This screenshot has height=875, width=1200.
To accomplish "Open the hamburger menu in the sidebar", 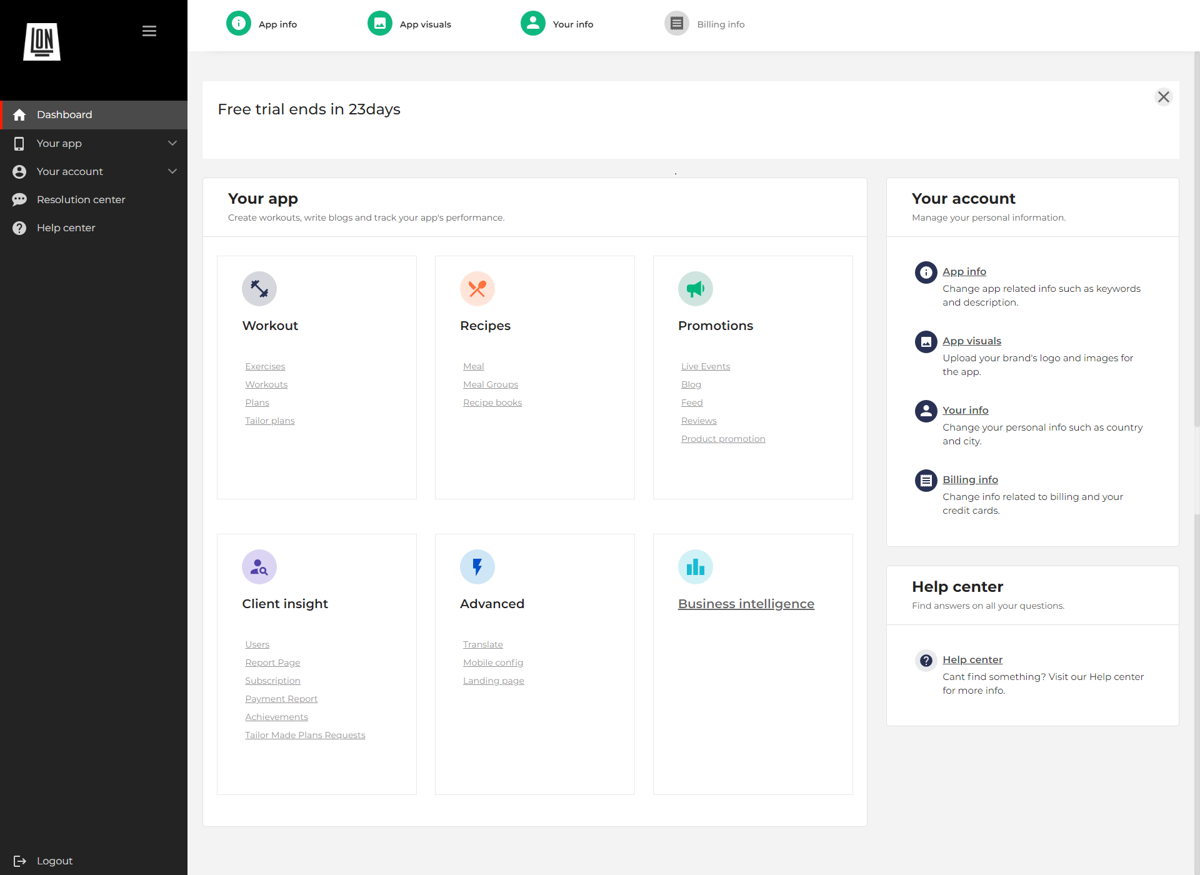I will coord(149,31).
